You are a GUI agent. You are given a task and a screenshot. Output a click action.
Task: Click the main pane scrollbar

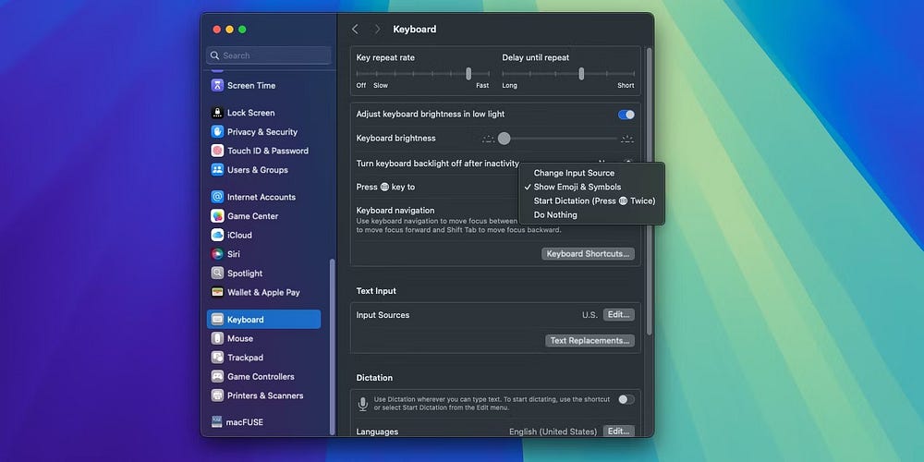tap(650, 191)
